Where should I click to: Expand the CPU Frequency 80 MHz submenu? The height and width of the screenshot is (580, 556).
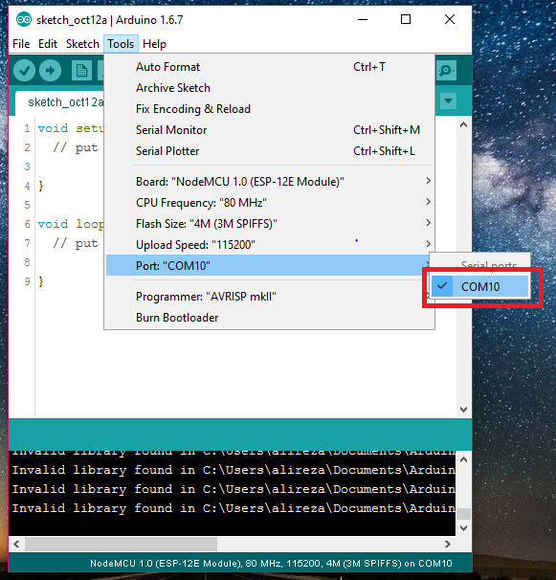[x=269, y=203]
